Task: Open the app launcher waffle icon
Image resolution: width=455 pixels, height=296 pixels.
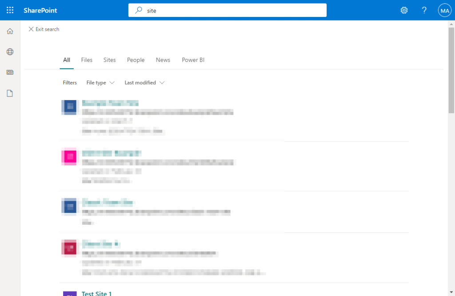Action: (x=10, y=10)
